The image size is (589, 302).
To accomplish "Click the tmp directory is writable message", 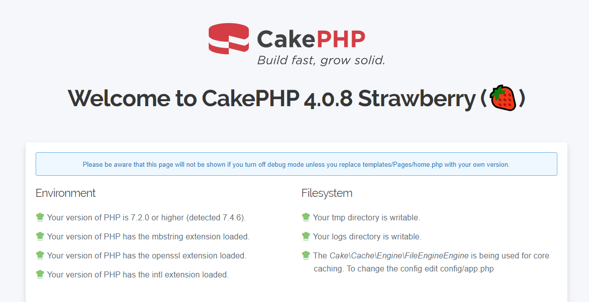I will [x=366, y=218].
